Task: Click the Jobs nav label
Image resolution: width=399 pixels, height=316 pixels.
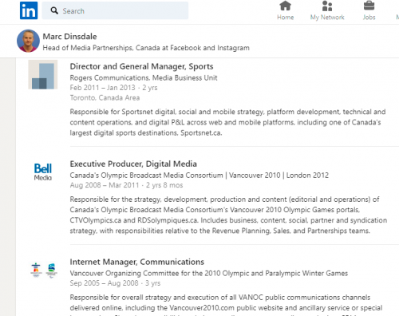Action: 369,18
